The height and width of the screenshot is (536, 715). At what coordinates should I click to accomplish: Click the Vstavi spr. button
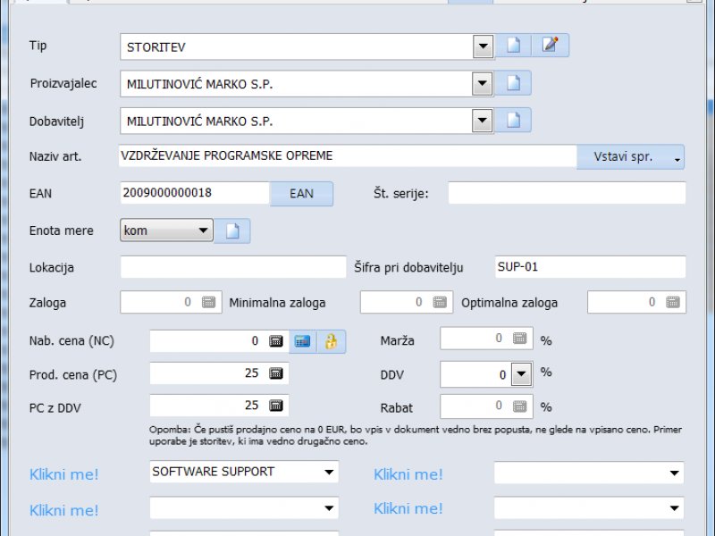[x=630, y=157]
